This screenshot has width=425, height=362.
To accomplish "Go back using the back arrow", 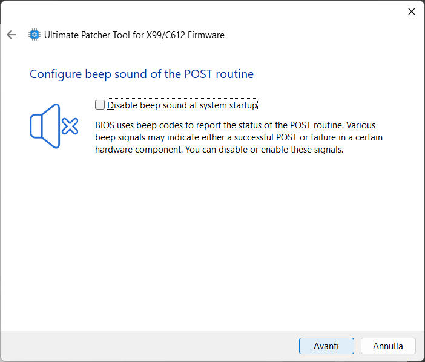I will tap(12, 35).
